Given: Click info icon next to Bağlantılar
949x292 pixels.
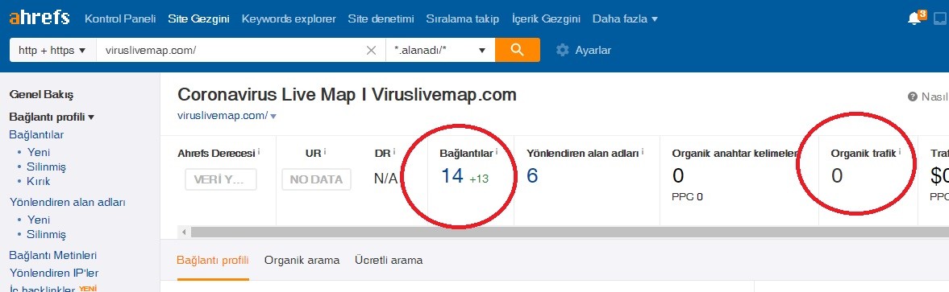Looking at the screenshot, I should click(x=497, y=152).
